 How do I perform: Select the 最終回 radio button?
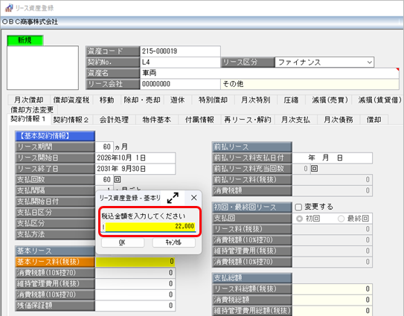pos(341,219)
